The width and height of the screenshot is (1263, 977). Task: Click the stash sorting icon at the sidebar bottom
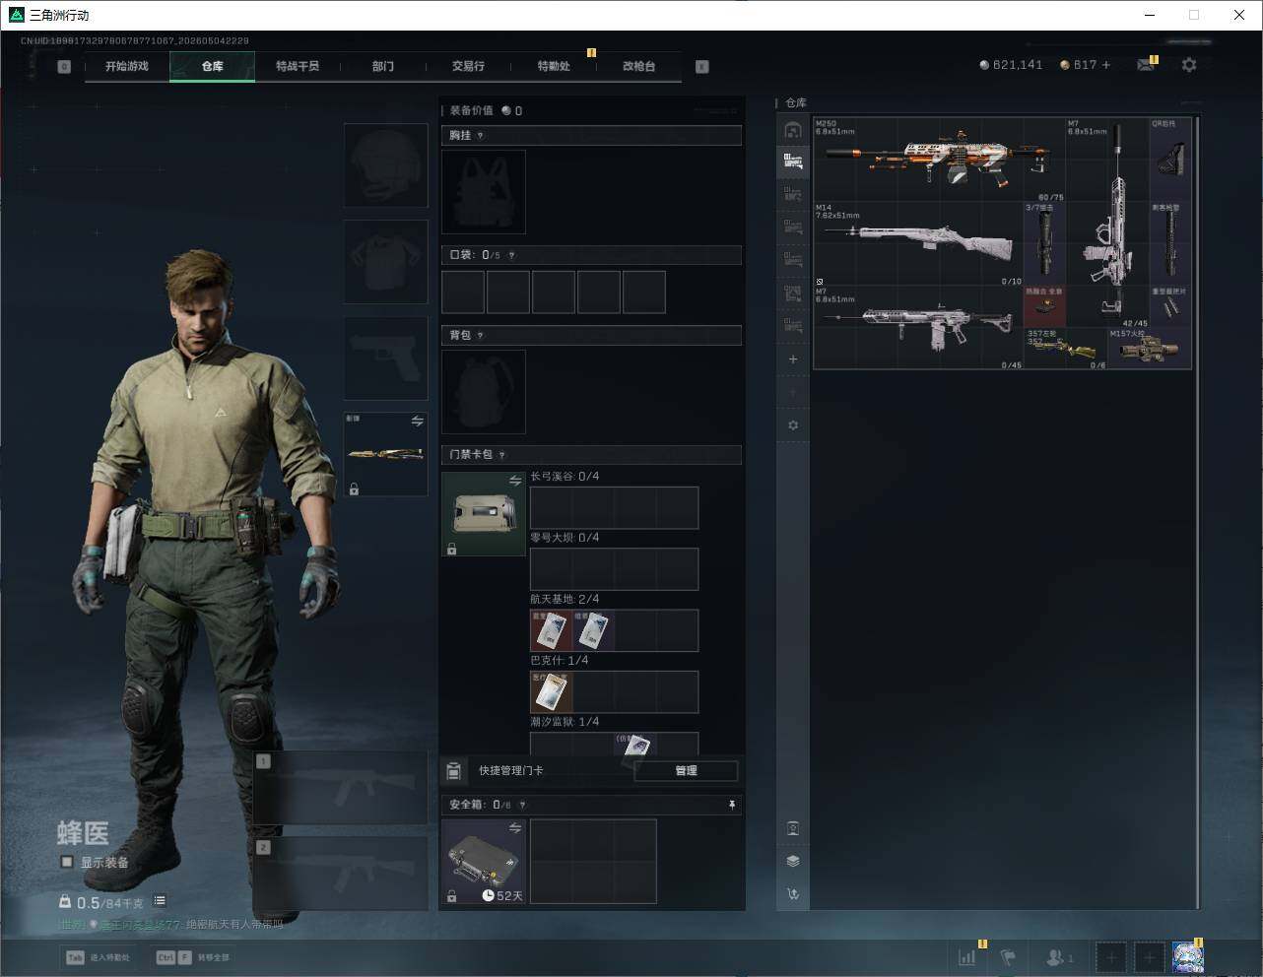coord(793,894)
